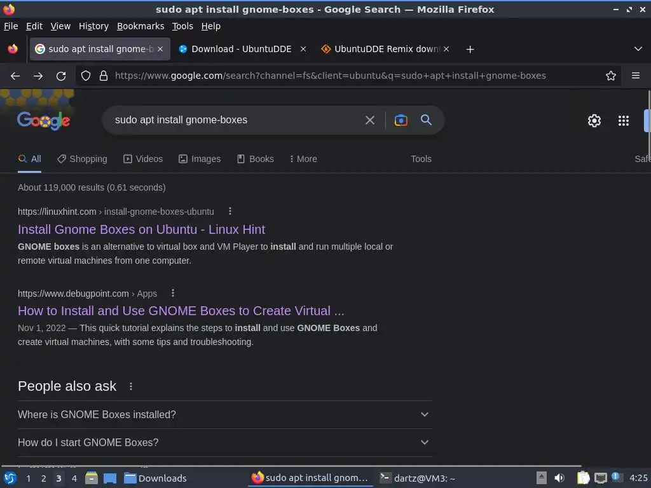Open 'How to Install and Use GNOME Boxes' link
This screenshot has width=651, height=488.
coord(181,311)
